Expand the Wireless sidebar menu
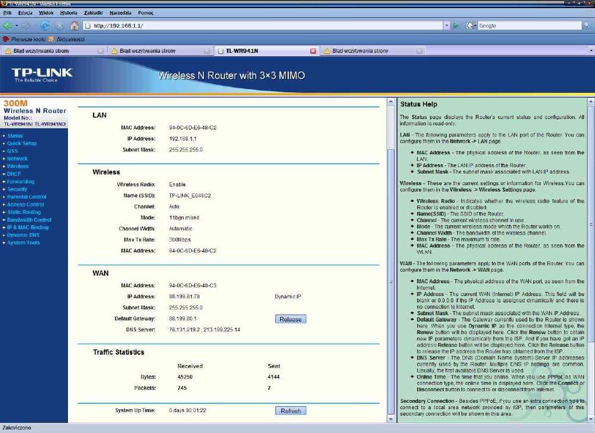This screenshot has height=433, width=595. point(18,166)
